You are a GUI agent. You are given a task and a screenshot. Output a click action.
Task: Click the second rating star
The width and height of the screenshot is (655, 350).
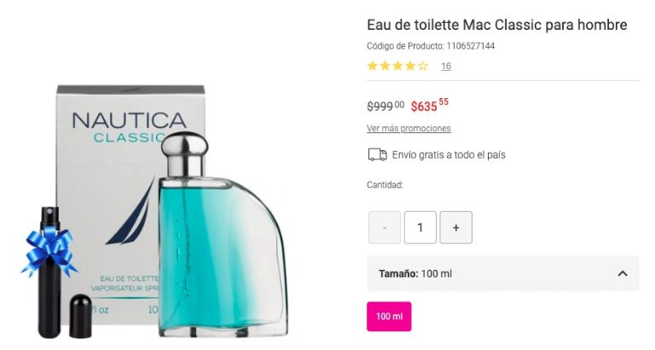[x=385, y=66]
